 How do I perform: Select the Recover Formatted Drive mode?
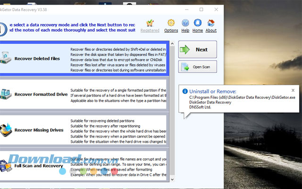[41, 94]
